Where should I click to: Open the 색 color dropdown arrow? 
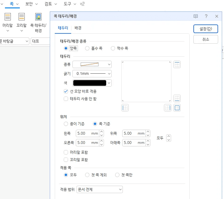click(x=109, y=83)
